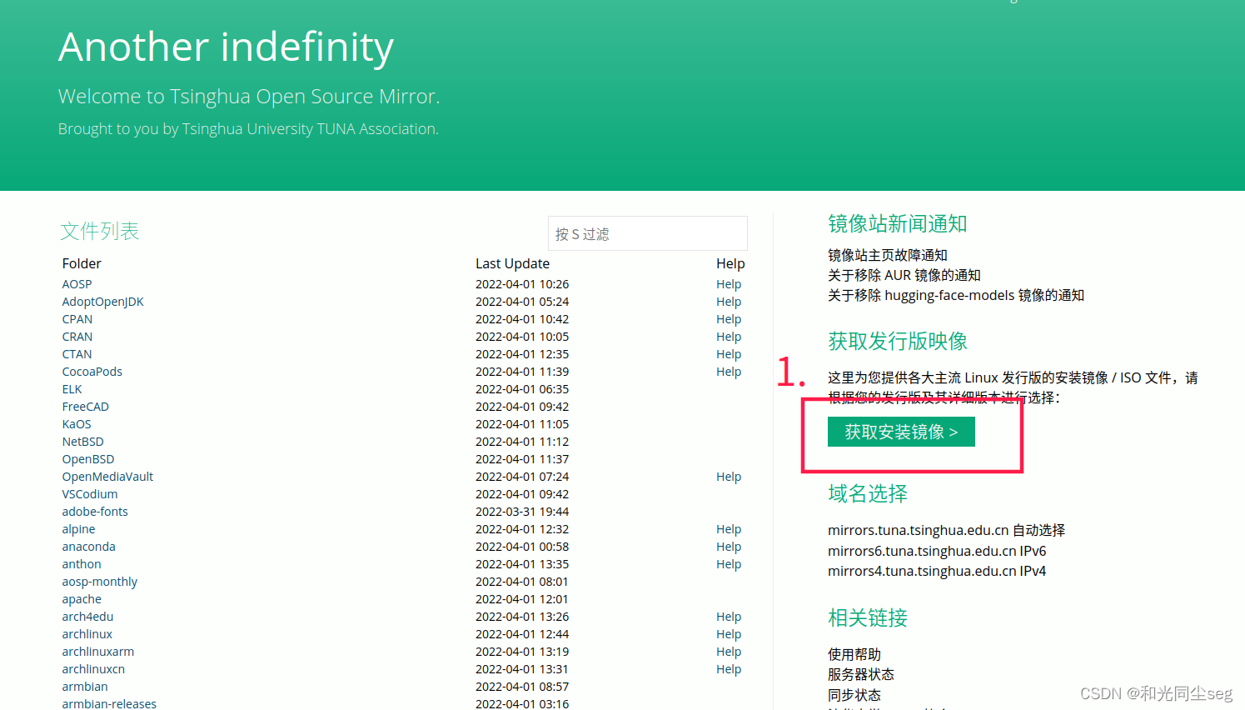
Task: Click the Last Update column header
Action: click(x=512, y=263)
